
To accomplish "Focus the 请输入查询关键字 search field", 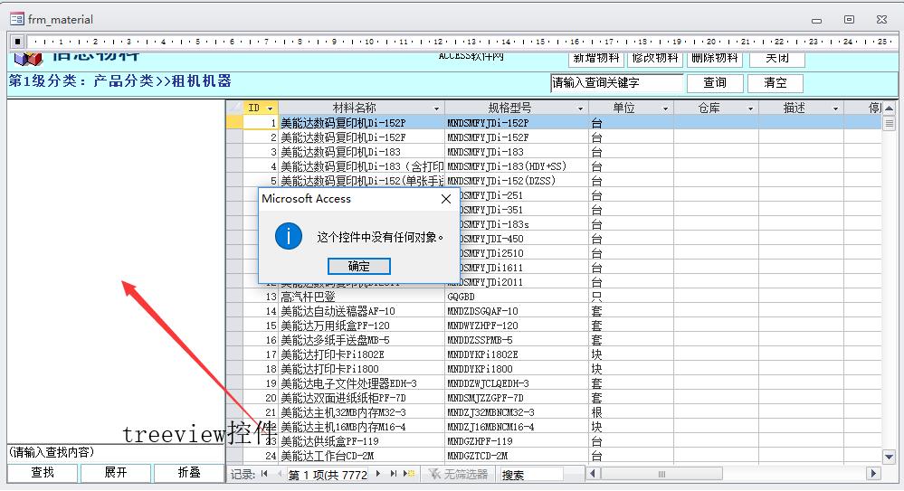I will pyautogui.click(x=616, y=83).
